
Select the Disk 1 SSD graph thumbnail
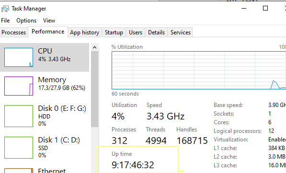(x=19, y=148)
